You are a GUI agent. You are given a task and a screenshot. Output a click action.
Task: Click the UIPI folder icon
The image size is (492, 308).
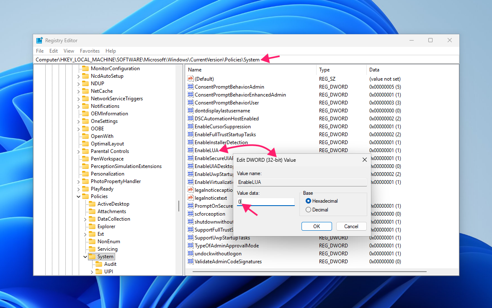(98, 271)
